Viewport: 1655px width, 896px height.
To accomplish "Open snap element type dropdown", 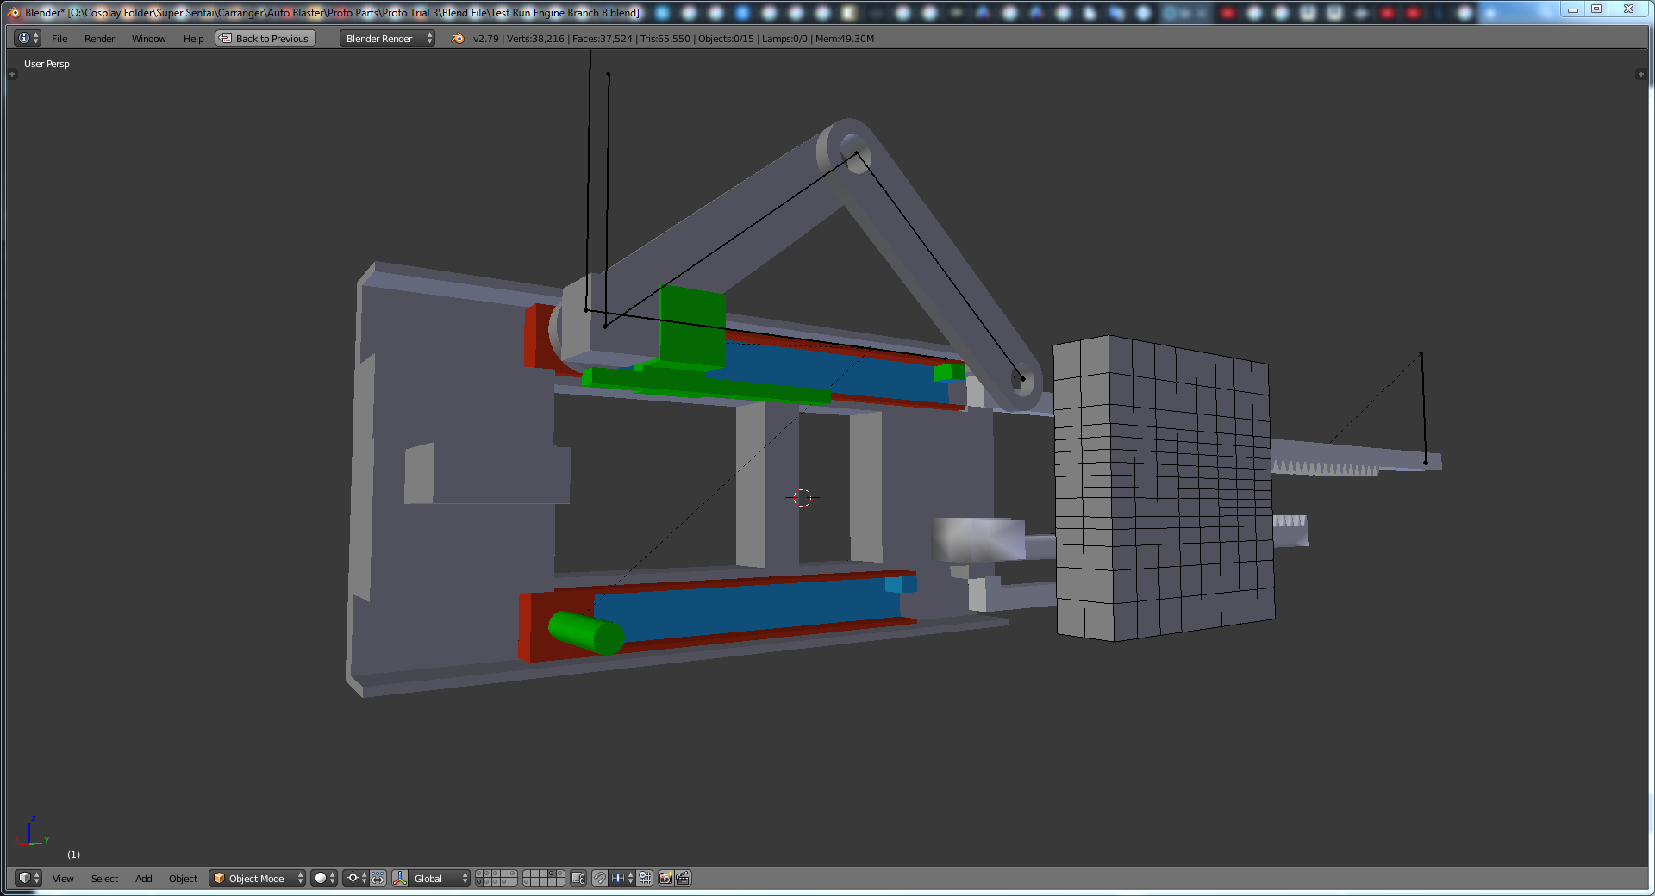I will (x=622, y=878).
